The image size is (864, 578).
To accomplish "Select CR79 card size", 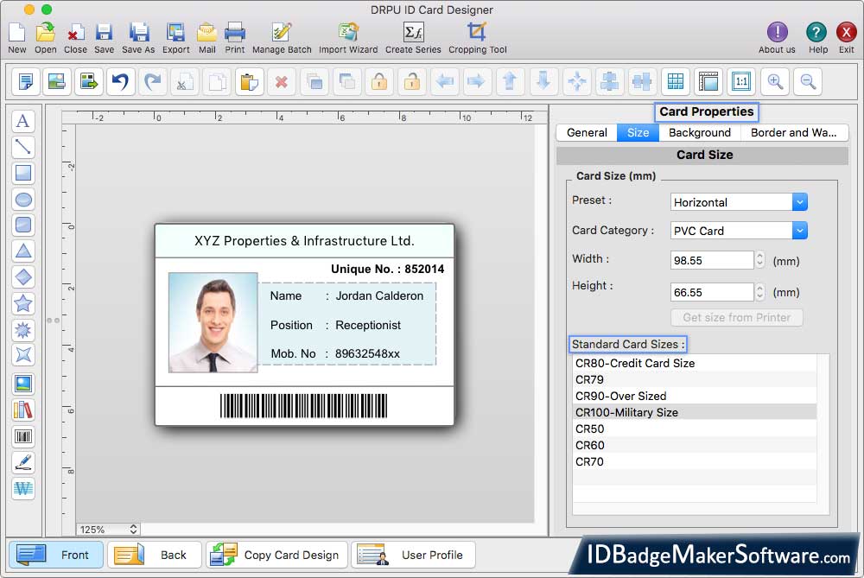I will click(695, 379).
